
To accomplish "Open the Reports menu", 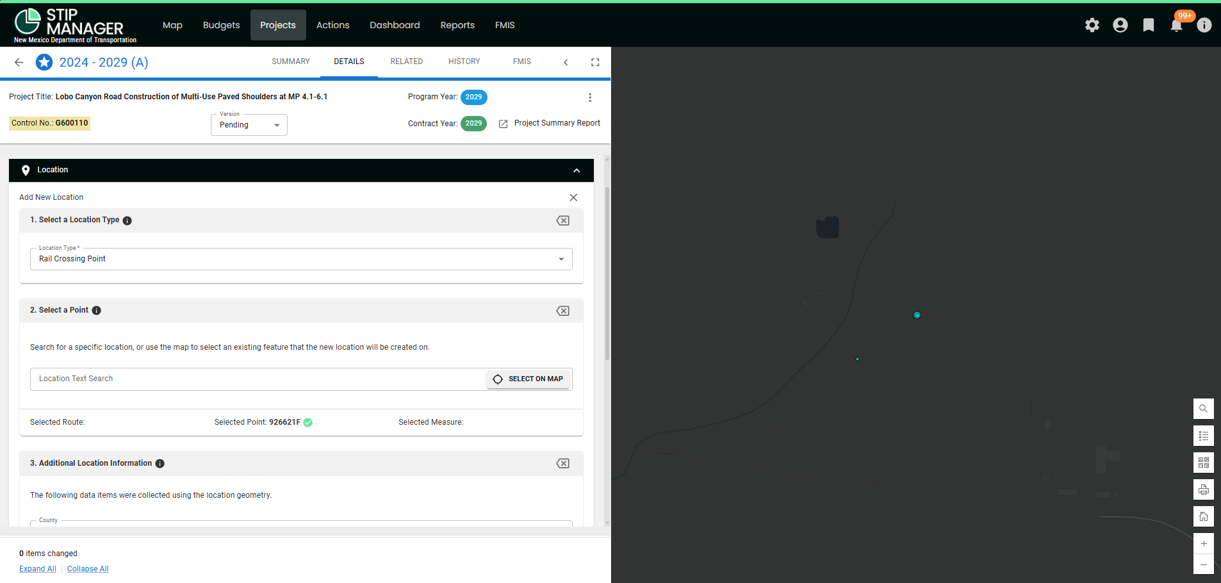I will click(457, 25).
